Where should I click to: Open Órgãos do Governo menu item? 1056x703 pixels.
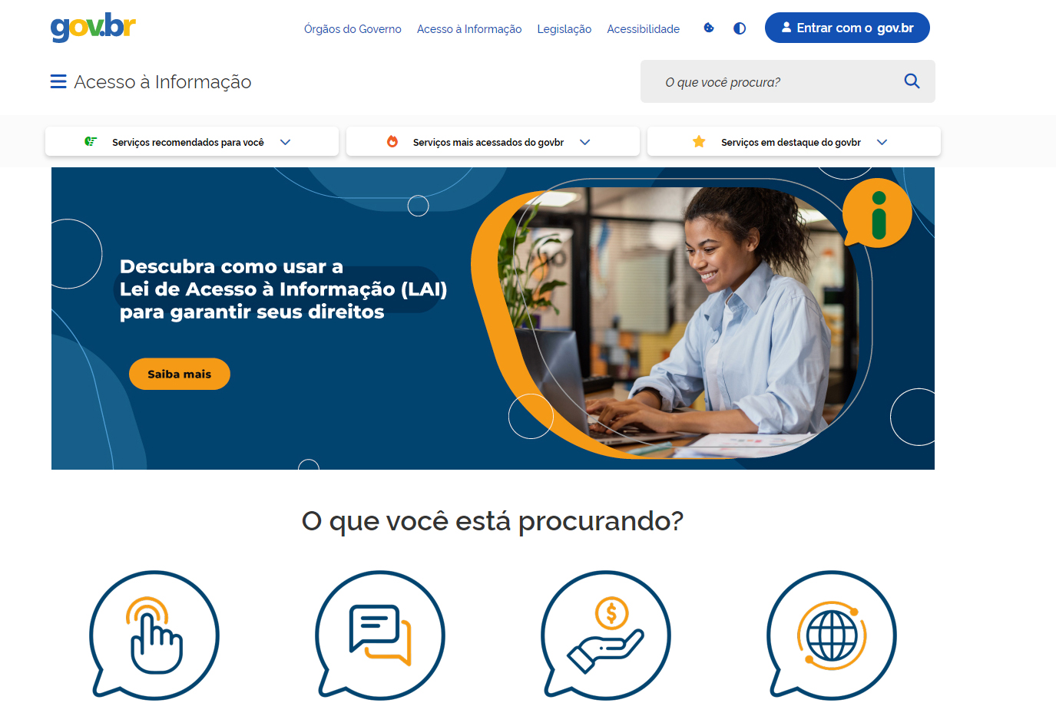click(x=353, y=29)
